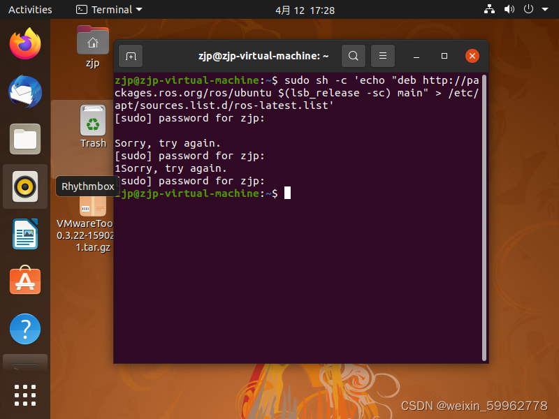Open the zjp home folder on desktop
Screen dimensions: 559x419
point(93,47)
